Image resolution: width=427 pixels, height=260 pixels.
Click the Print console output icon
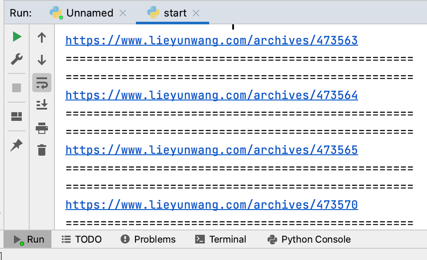coord(42,128)
